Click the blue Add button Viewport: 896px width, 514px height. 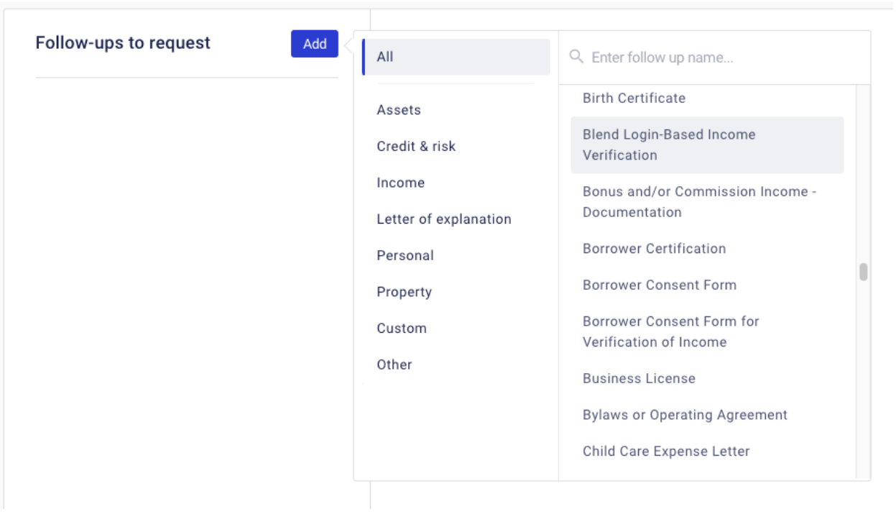click(x=314, y=44)
